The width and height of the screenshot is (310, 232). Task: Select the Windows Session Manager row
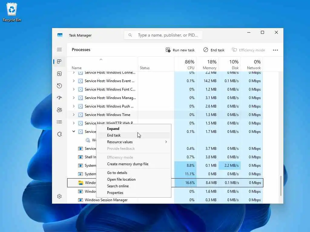[165, 200]
